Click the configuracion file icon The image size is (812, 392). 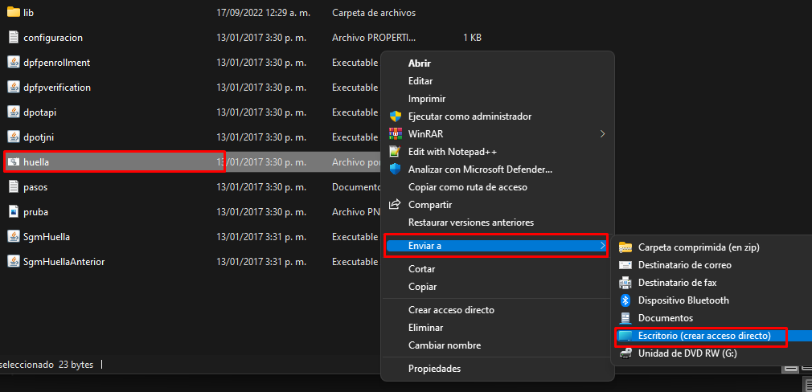click(14, 37)
